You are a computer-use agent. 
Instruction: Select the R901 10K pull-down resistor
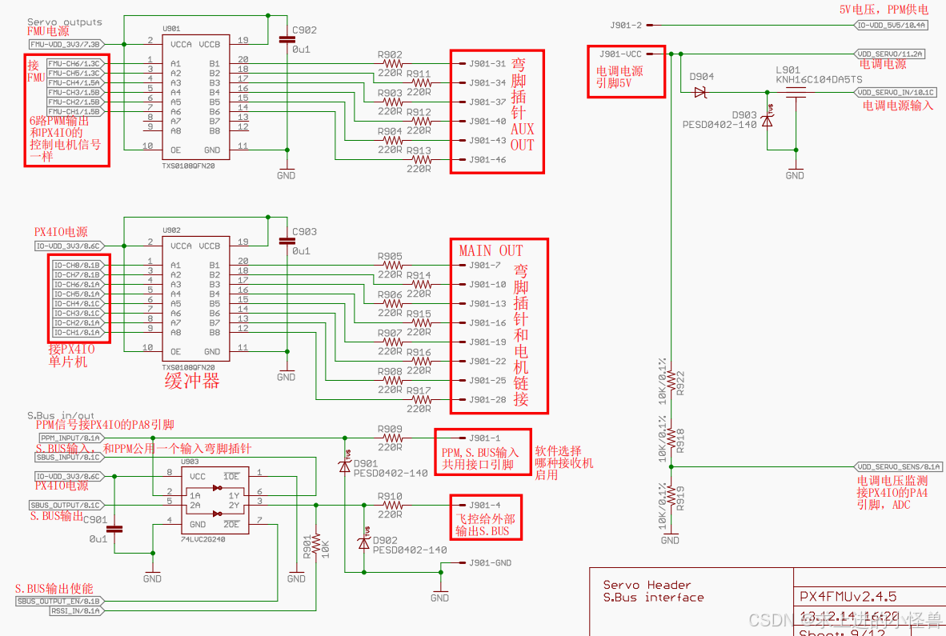pyautogui.click(x=316, y=544)
